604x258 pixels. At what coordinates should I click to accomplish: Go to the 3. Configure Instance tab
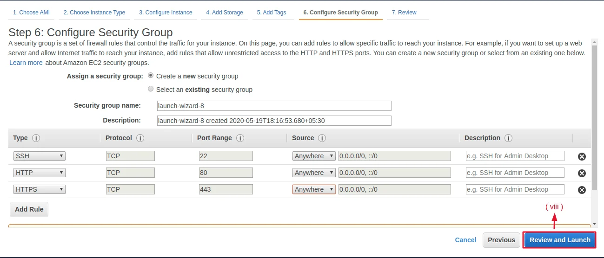point(166,13)
